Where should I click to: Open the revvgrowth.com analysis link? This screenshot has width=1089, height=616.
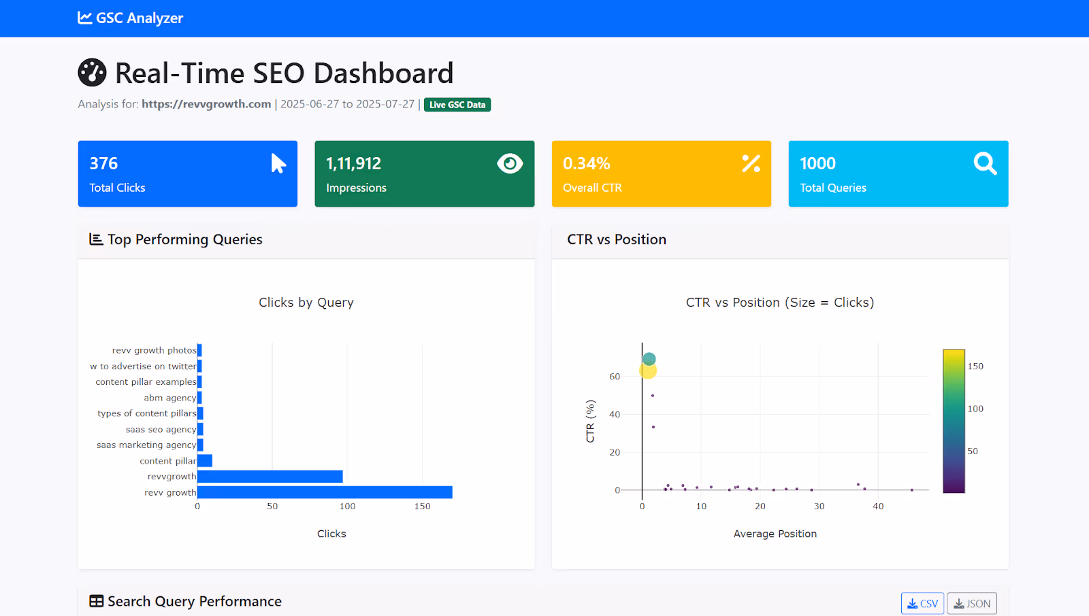tap(206, 104)
